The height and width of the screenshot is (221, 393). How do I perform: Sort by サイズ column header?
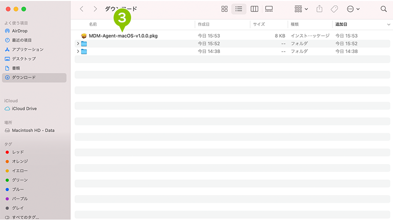click(259, 24)
